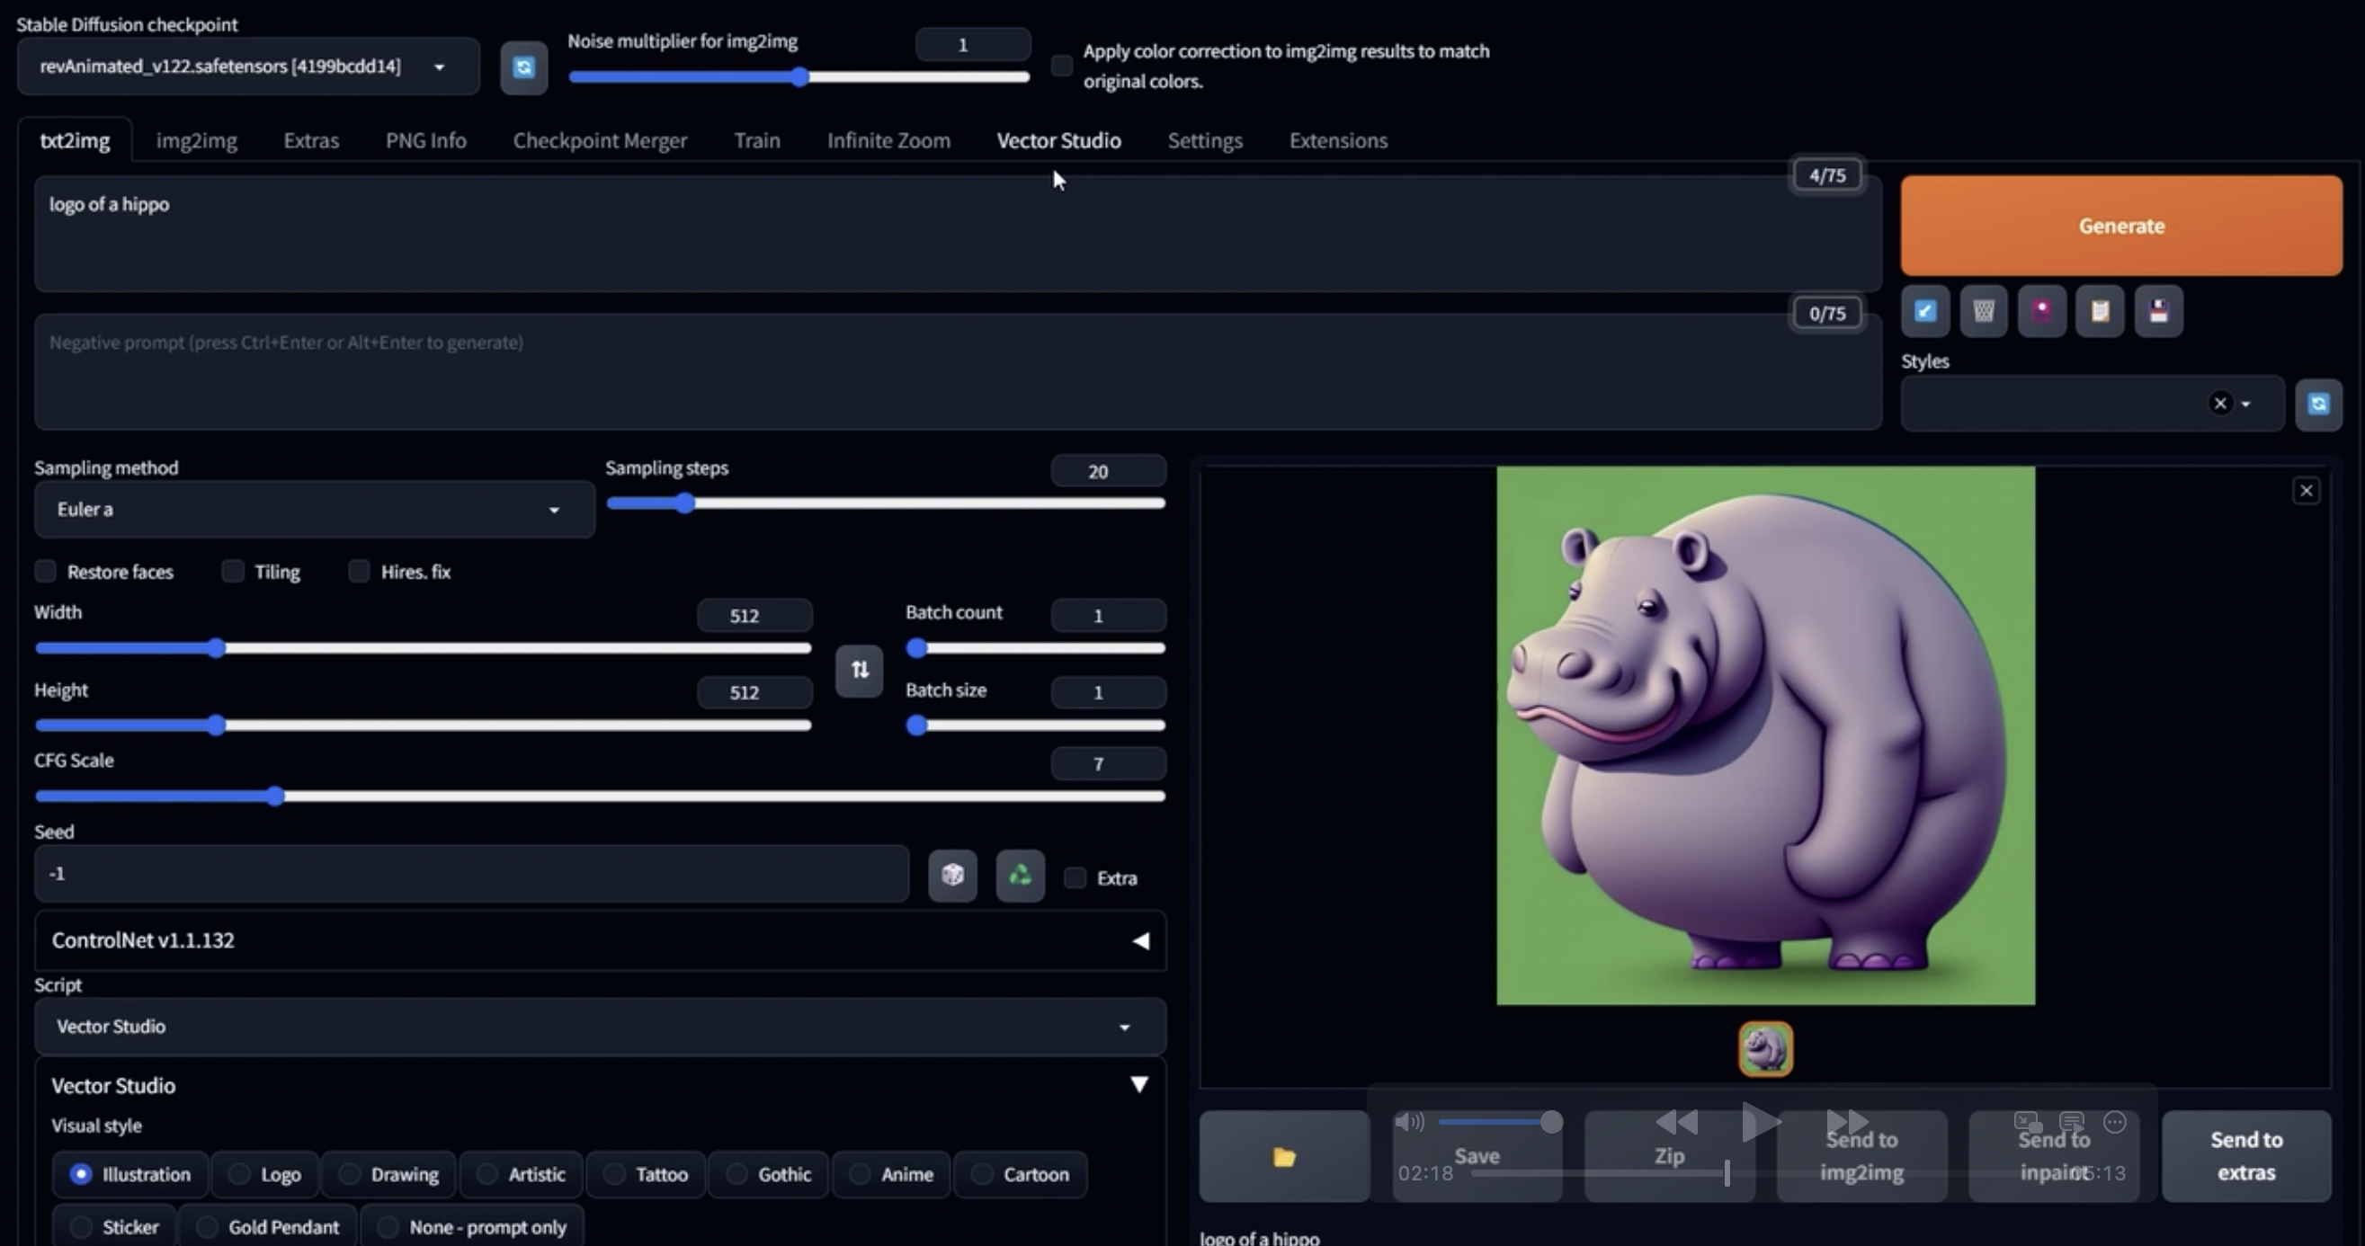Enable the Hires. fix checkbox
This screenshot has width=2365, height=1246.
click(359, 572)
